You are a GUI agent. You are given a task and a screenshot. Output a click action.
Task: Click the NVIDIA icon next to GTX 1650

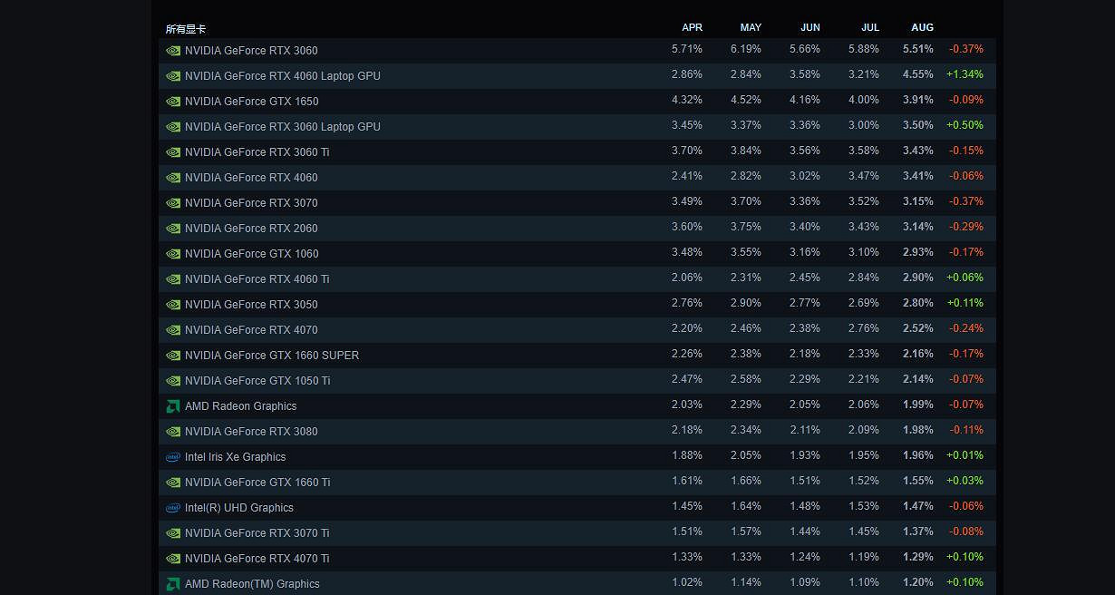coord(173,102)
